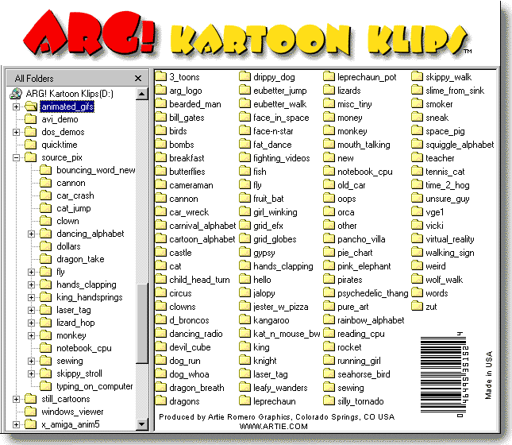The height and width of the screenshot is (445, 512).
Task: Select the time_2_hog folder name
Action: (448, 185)
